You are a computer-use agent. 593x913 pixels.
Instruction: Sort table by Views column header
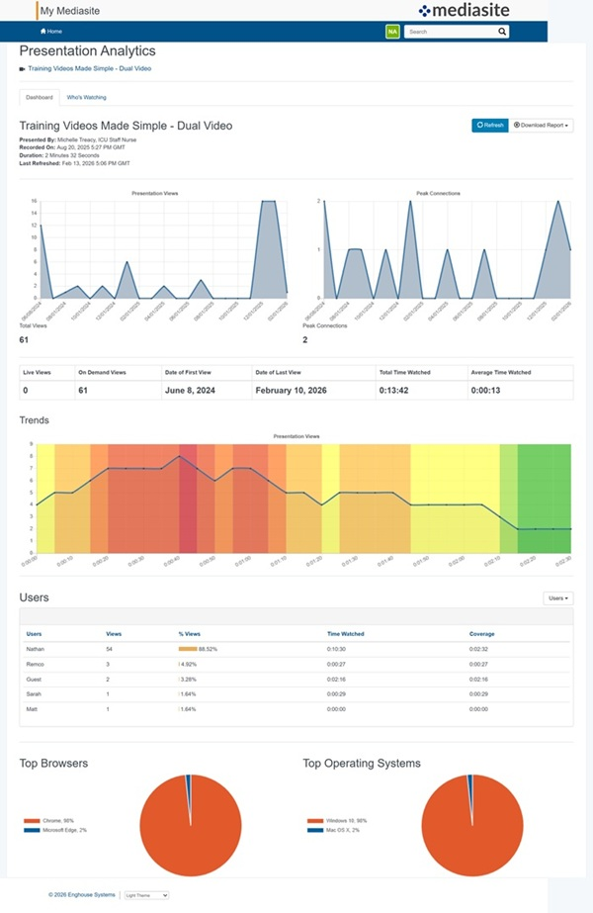click(113, 634)
